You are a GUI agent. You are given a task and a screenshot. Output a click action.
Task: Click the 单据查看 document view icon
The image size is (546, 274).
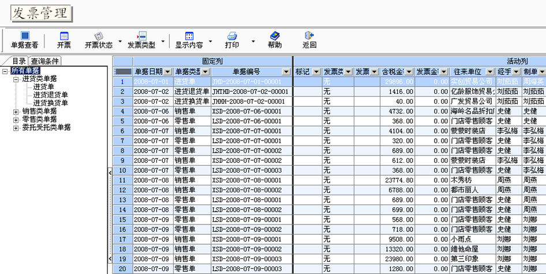tap(24, 36)
